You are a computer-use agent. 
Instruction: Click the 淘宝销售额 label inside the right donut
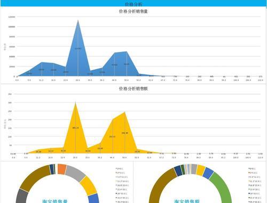[x=187, y=201]
